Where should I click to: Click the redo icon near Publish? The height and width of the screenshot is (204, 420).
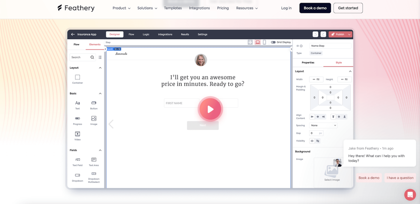323,34
